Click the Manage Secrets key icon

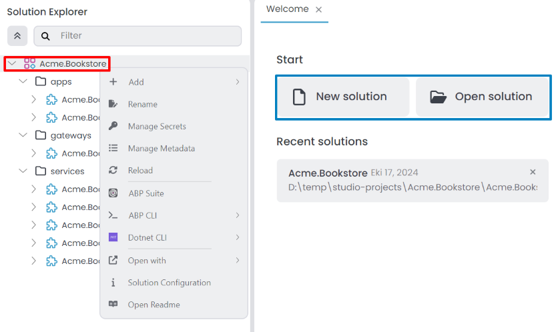[x=113, y=126]
